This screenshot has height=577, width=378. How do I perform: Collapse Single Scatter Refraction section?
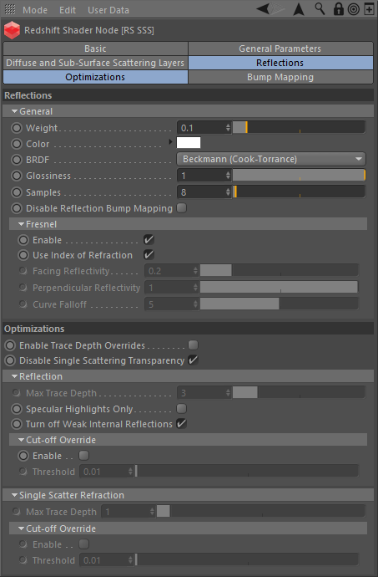14,495
